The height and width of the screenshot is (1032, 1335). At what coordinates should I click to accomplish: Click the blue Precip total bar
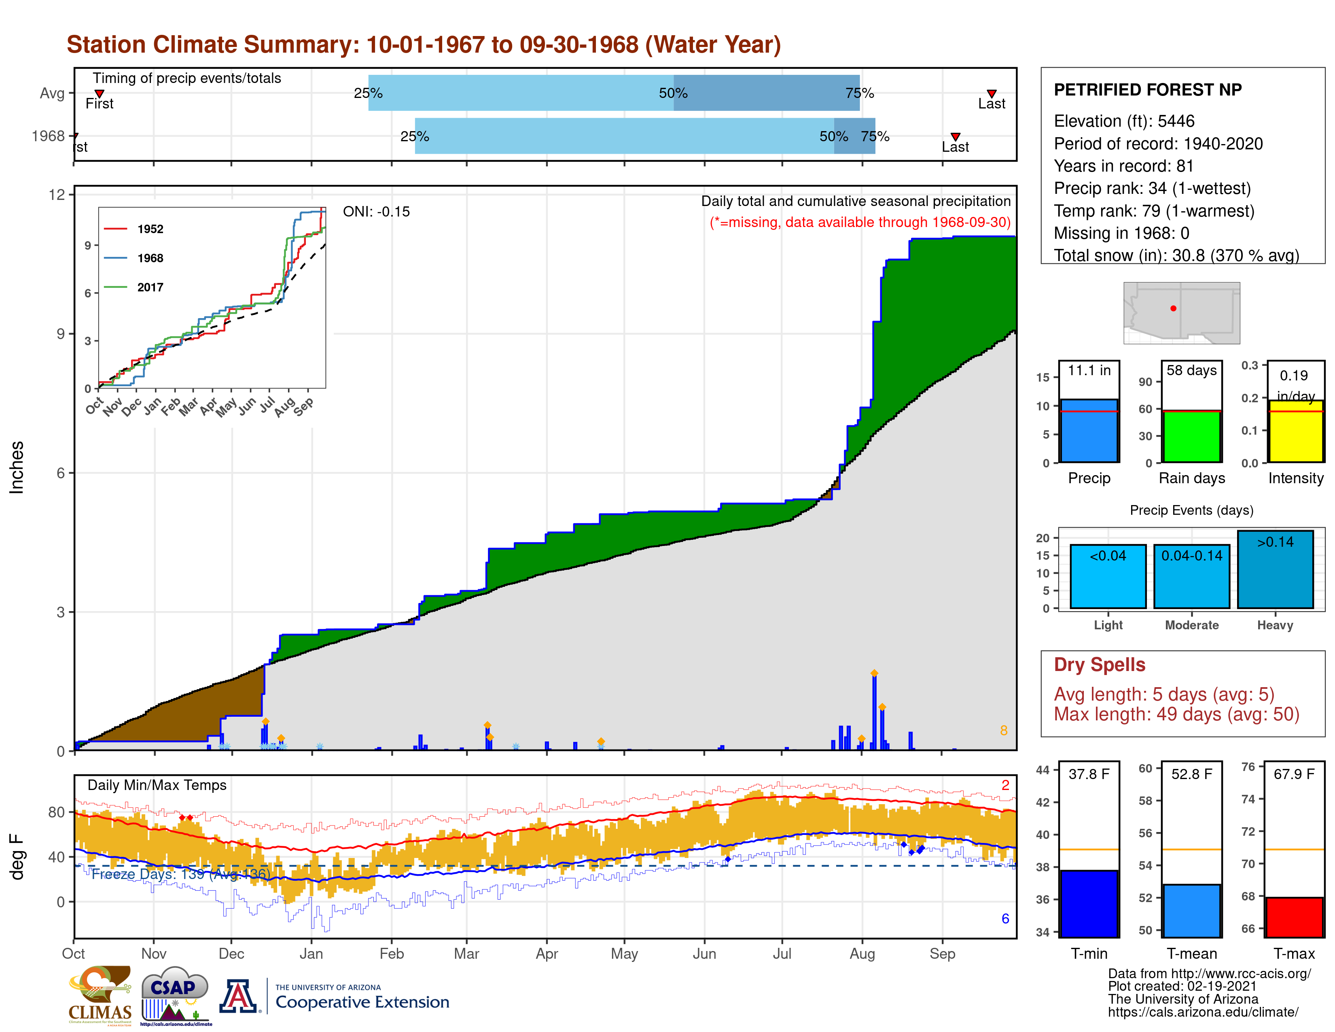[x=1089, y=431]
